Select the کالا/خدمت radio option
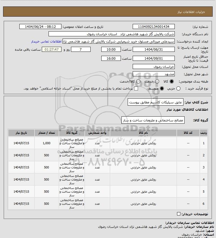This screenshot has height=238, width=216. click(x=138, y=81)
